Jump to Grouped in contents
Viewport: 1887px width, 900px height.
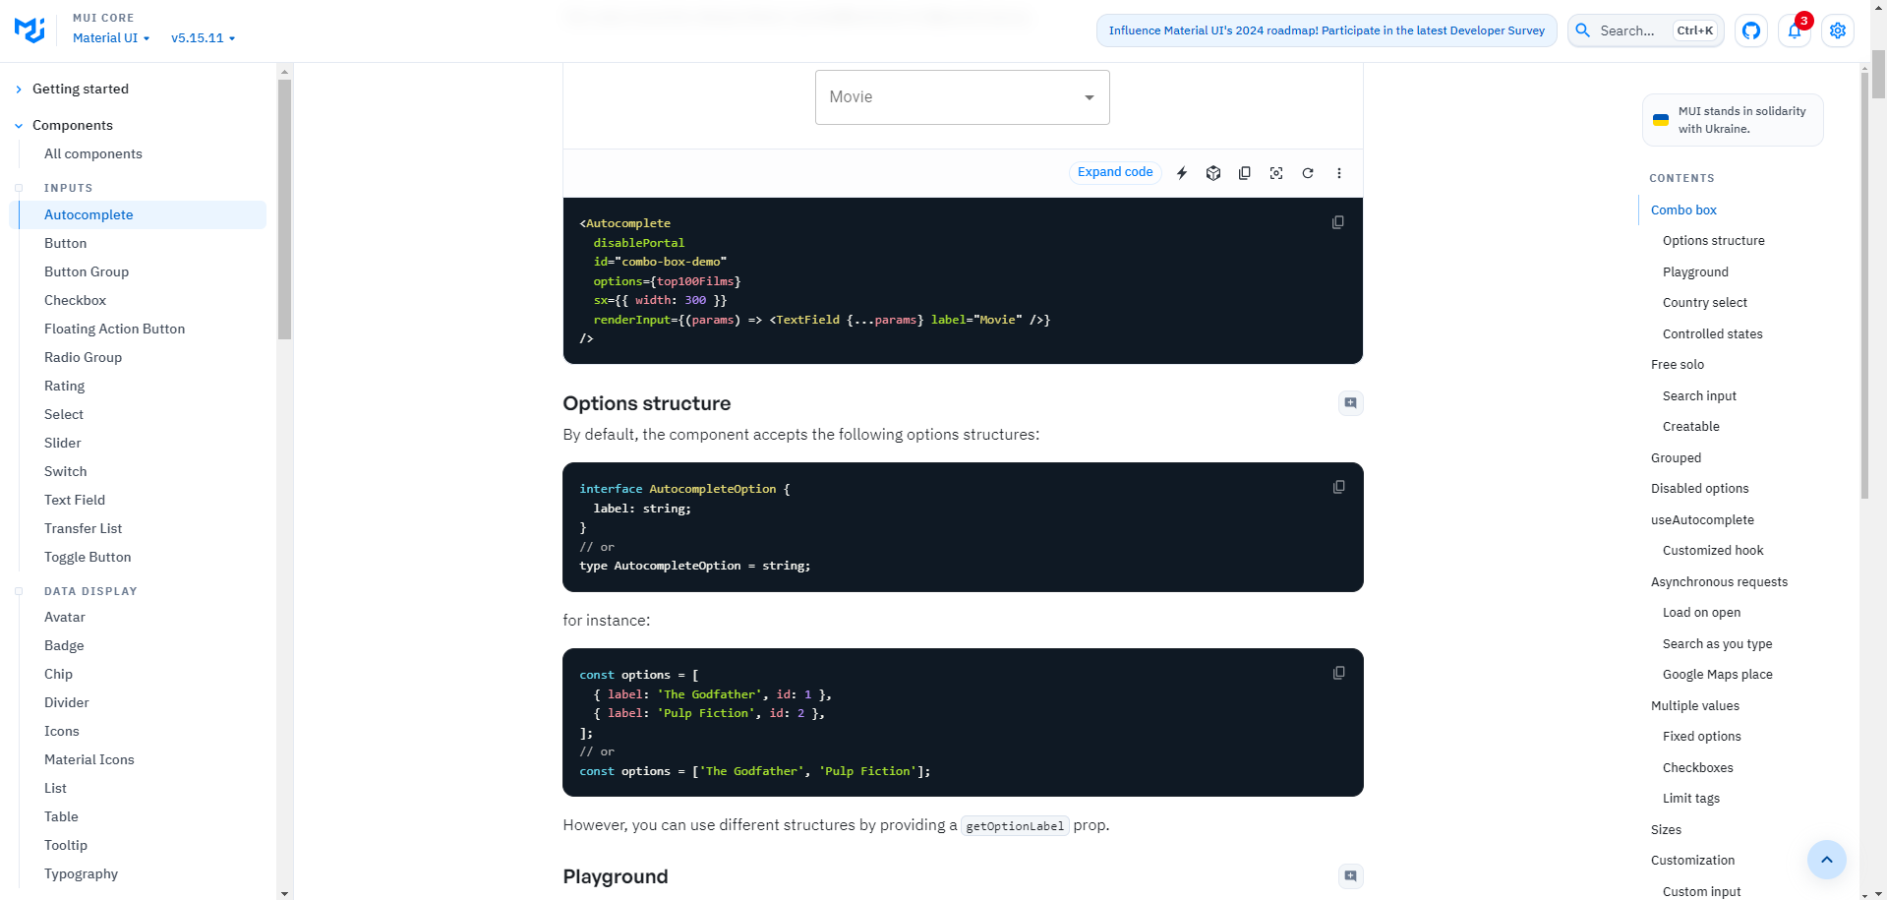[x=1676, y=458]
